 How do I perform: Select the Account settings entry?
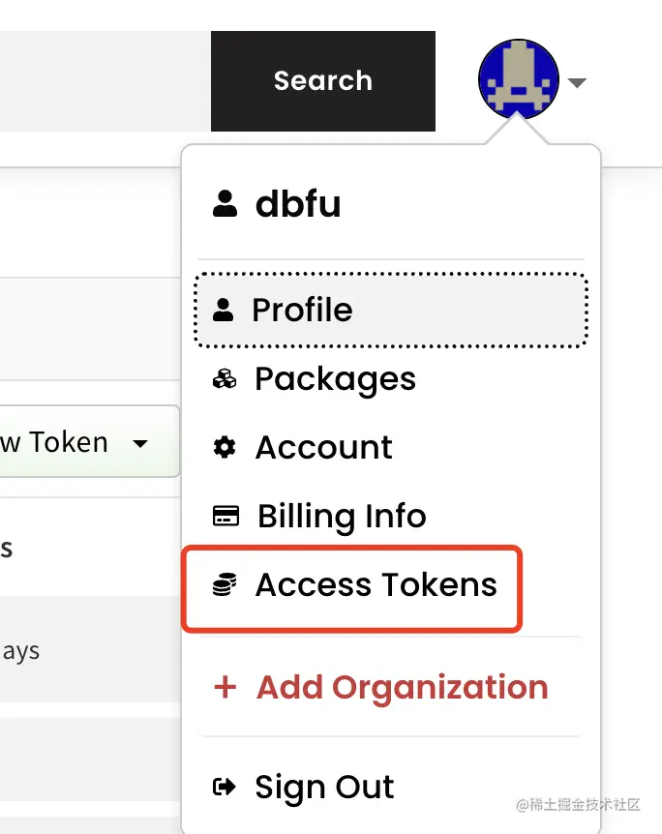click(x=391, y=447)
